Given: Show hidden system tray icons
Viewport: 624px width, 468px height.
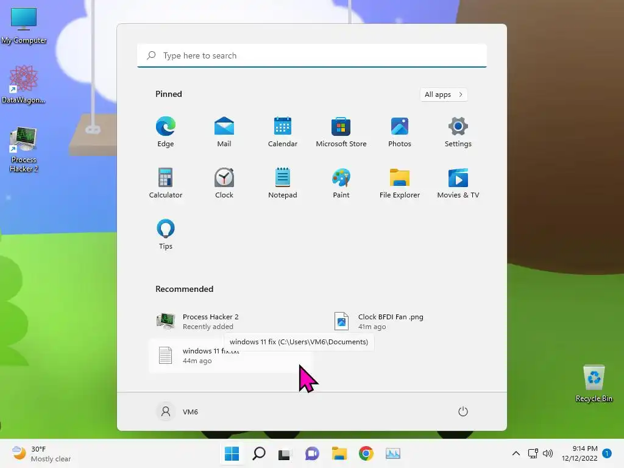Looking at the screenshot, I should point(516,453).
